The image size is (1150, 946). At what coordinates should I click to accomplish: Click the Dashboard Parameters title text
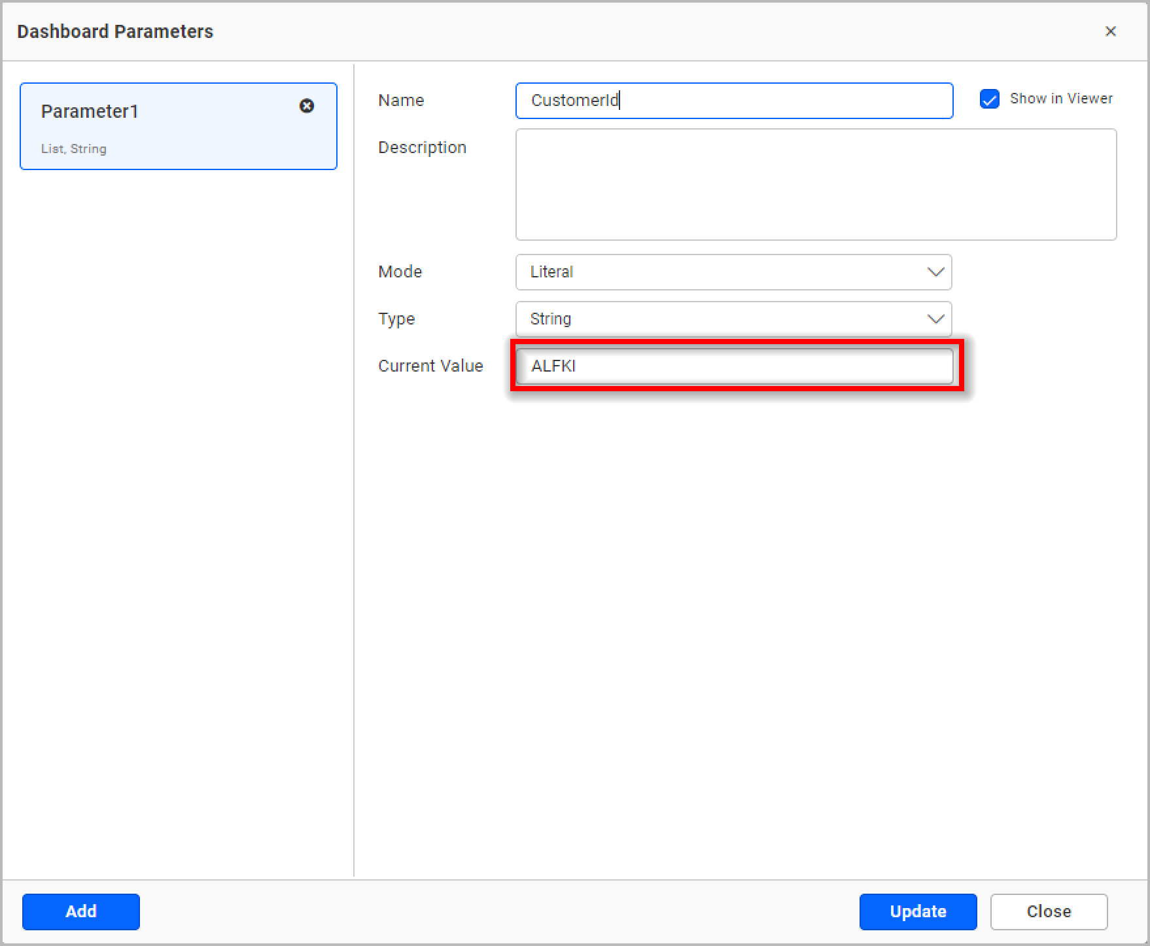click(114, 31)
